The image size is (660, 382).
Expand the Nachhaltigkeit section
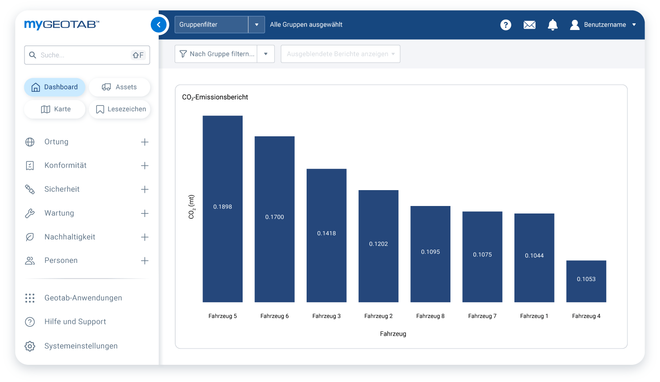[x=145, y=237]
